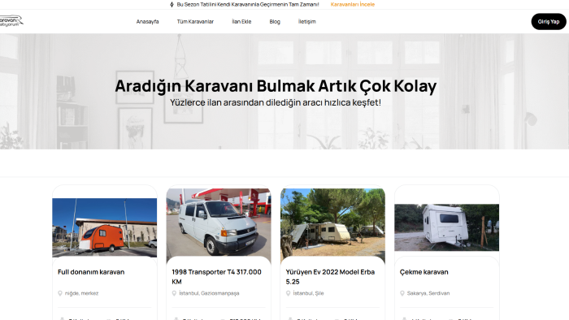The width and height of the screenshot is (569, 320).
Task: Open the İletişim menu item
Action: [307, 21]
